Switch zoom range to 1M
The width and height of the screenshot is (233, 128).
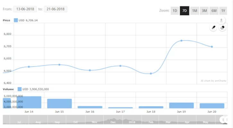click(x=194, y=11)
